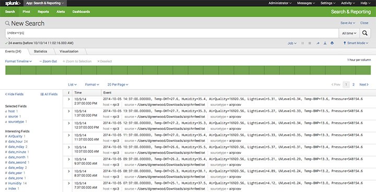Open the All time range picker

click(x=349, y=33)
